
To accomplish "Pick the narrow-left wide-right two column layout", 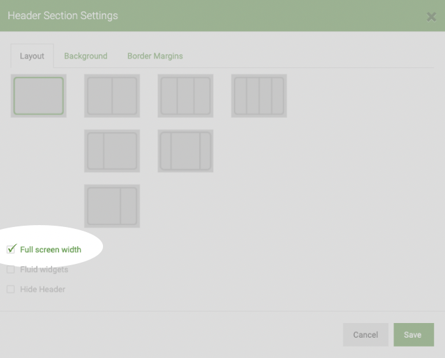I will point(112,151).
